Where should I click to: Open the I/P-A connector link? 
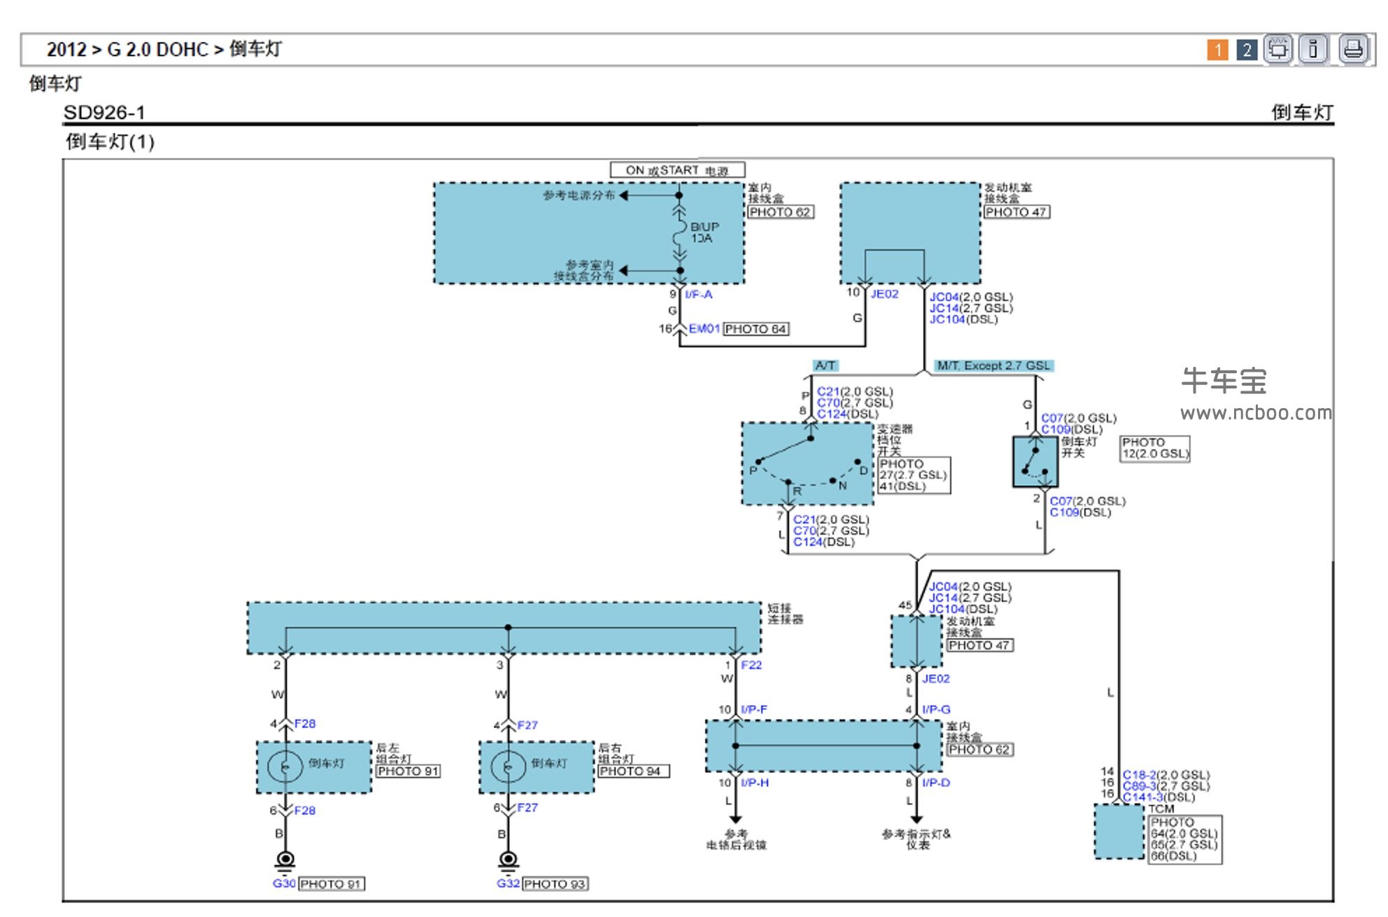(x=698, y=295)
